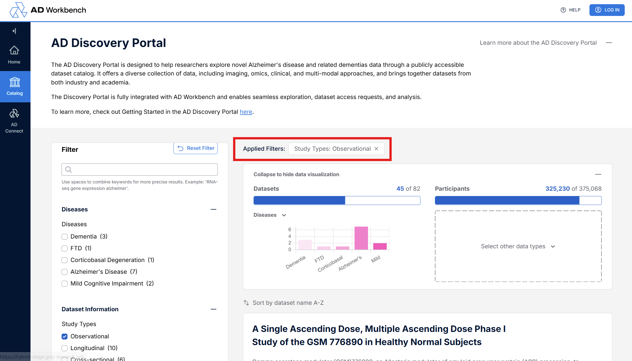Open the Select other data types dropdown

coord(518,246)
